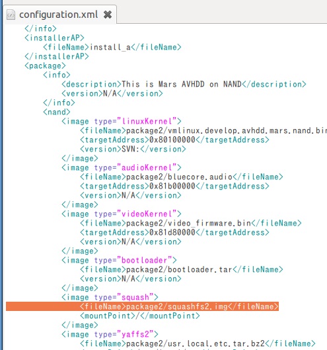The image size is (327, 350).
Task: Click the <package> tag line
Action: (x=45, y=66)
